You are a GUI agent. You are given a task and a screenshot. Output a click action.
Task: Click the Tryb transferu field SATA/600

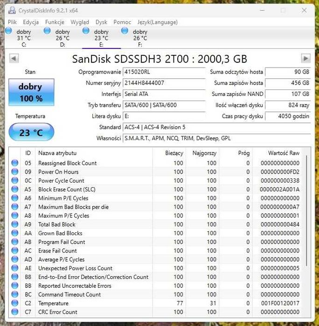(164, 105)
